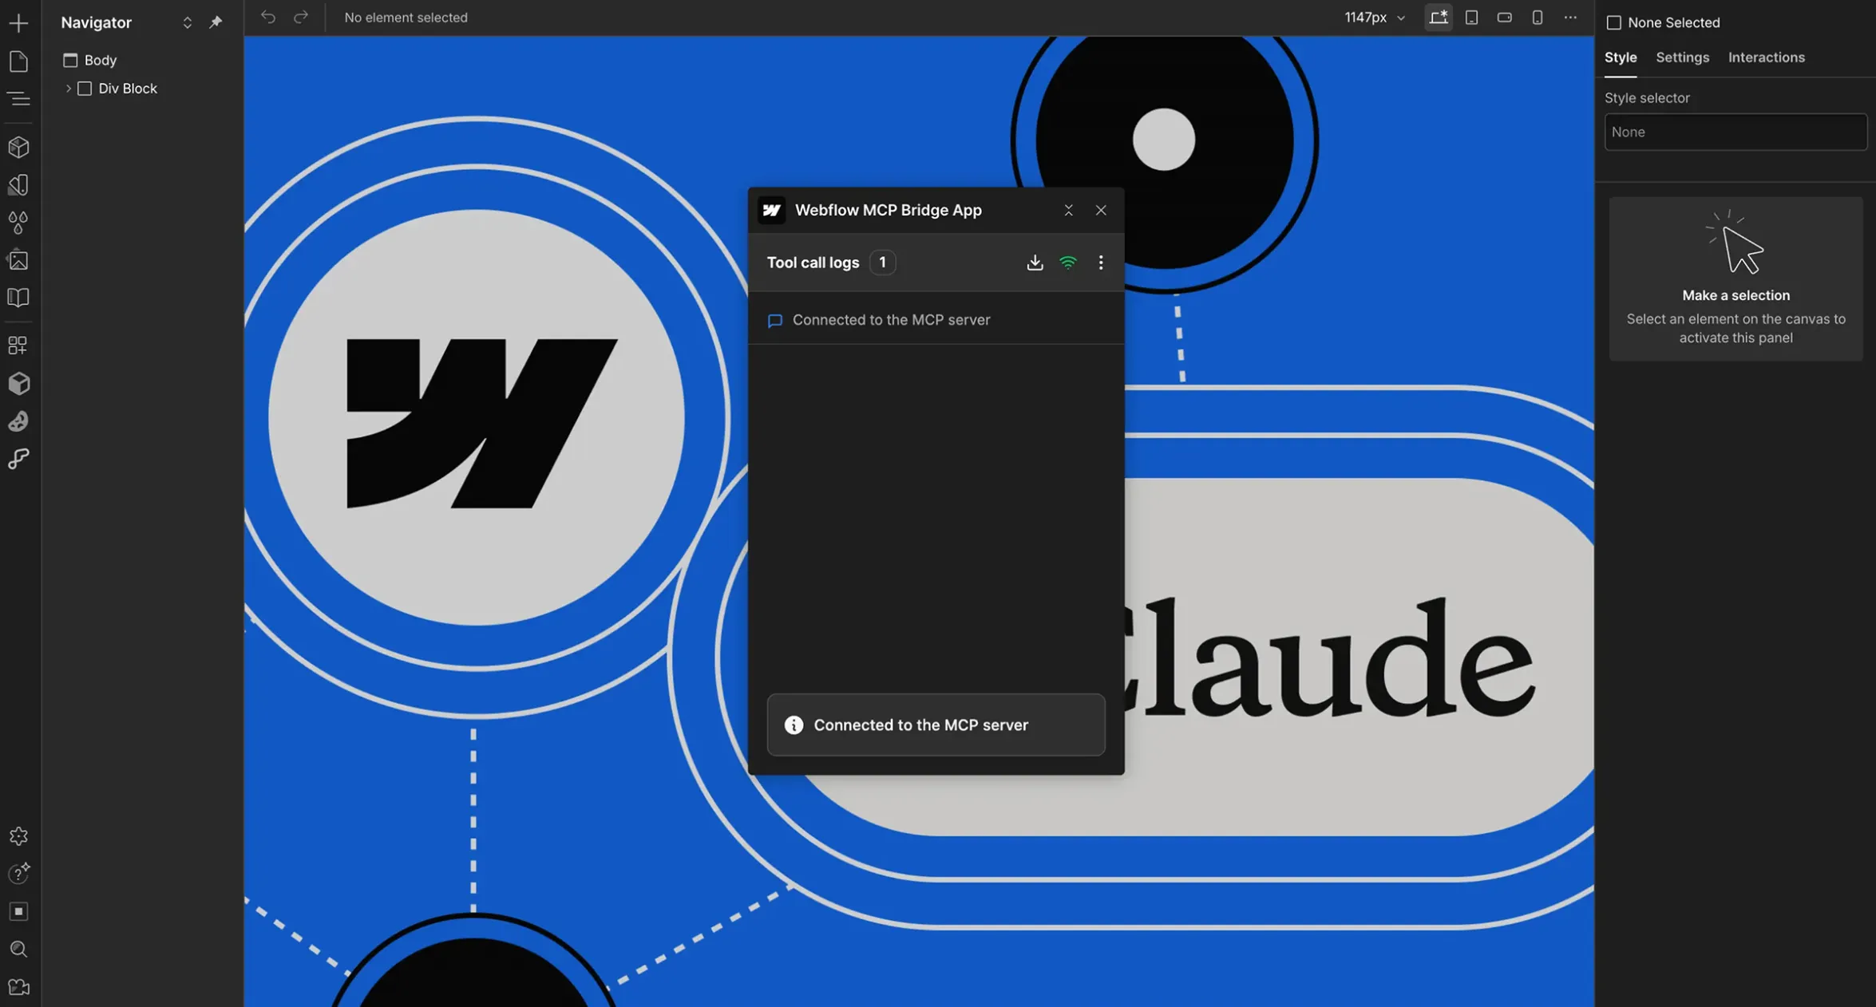Open the Apps grid icon
Image resolution: width=1876 pixels, height=1007 pixels.
(x=18, y=345)
